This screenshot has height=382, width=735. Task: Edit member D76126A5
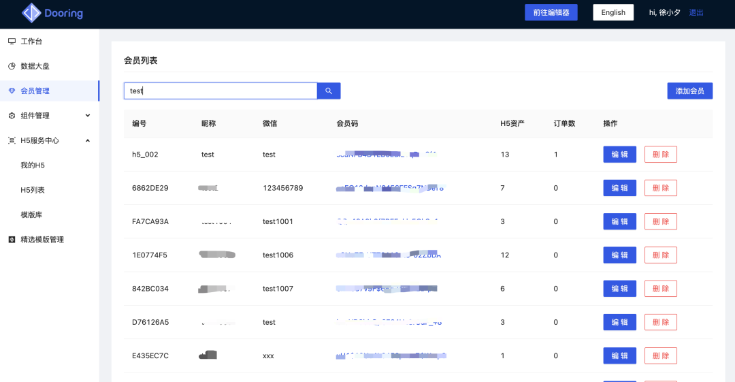click(x=620, y=322)
